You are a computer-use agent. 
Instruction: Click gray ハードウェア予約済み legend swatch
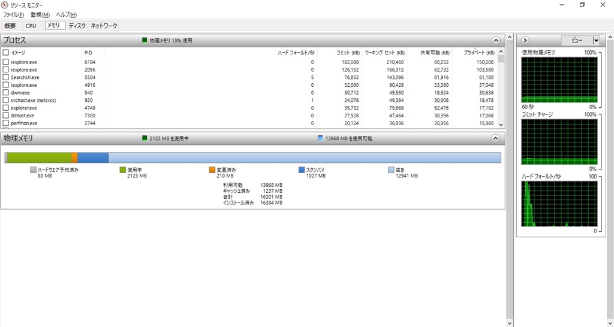pos(34,169)
